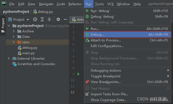Click pycharmProject breadcrumb in navigation bar

point(16,12)
